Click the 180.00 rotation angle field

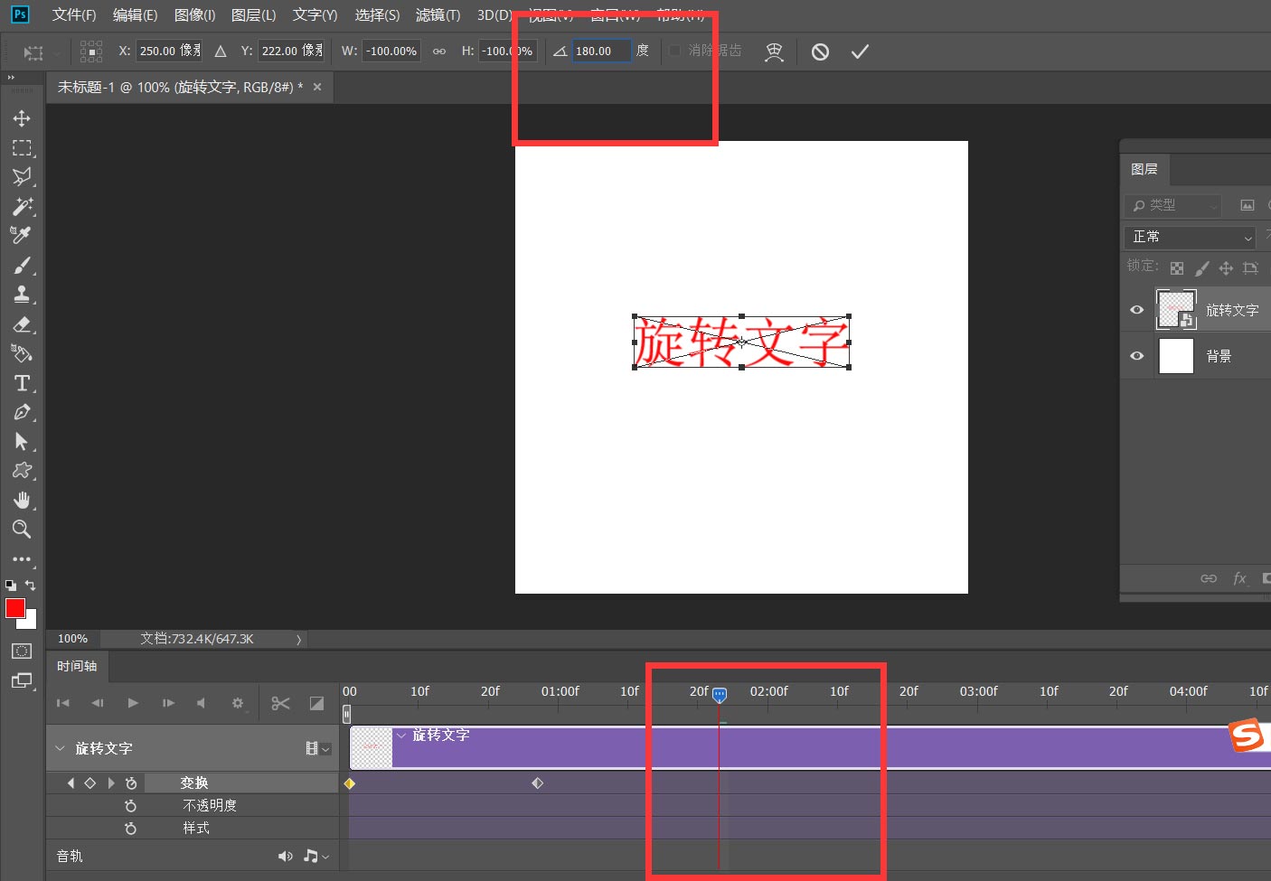click(600, 51)
